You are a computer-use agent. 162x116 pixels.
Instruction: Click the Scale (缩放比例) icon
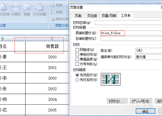(53, 19)
